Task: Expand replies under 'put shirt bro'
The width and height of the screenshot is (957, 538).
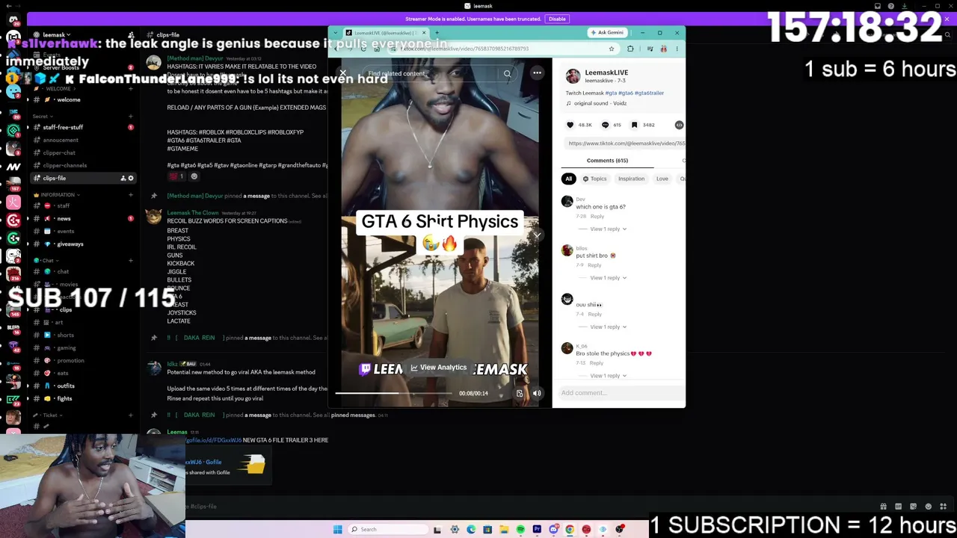Action: tap(608, 278)
